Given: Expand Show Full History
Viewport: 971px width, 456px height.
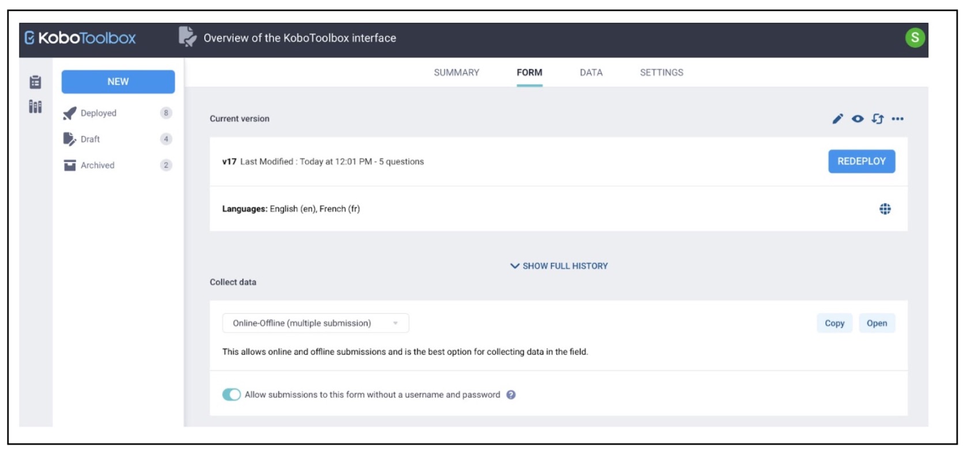Looking at the screenshot, I should (x=559, y=266).
